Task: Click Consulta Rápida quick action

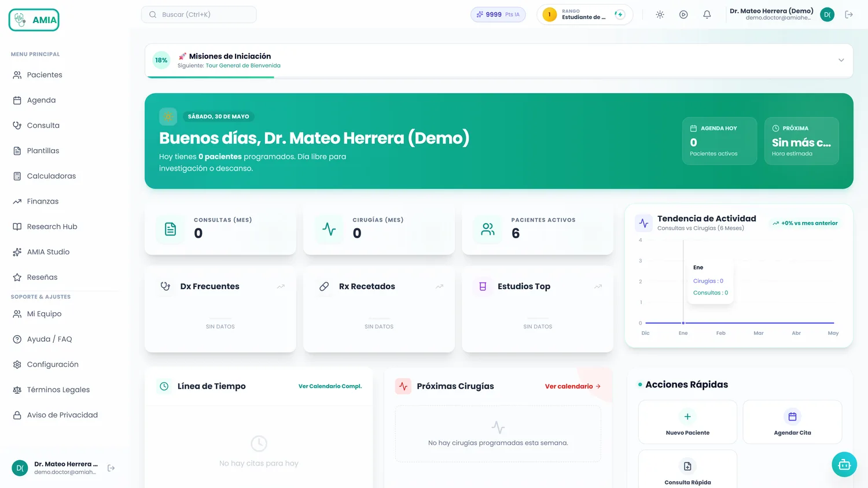Action: (x=687, y=469)
